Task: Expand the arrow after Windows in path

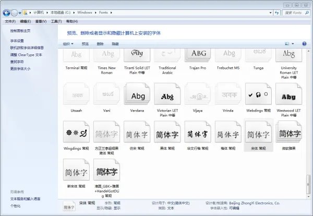Action: click(x=95, y=13)
